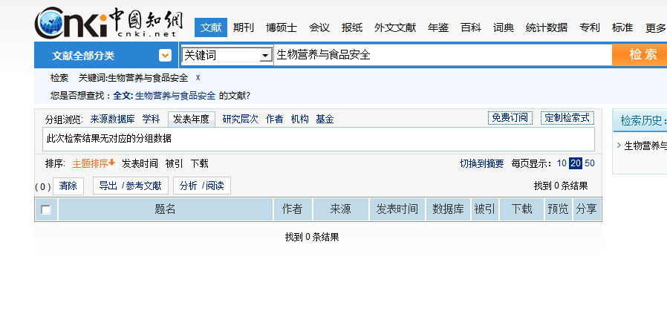Select the 发表年度 grouping tab

click(x=192, y=120)
